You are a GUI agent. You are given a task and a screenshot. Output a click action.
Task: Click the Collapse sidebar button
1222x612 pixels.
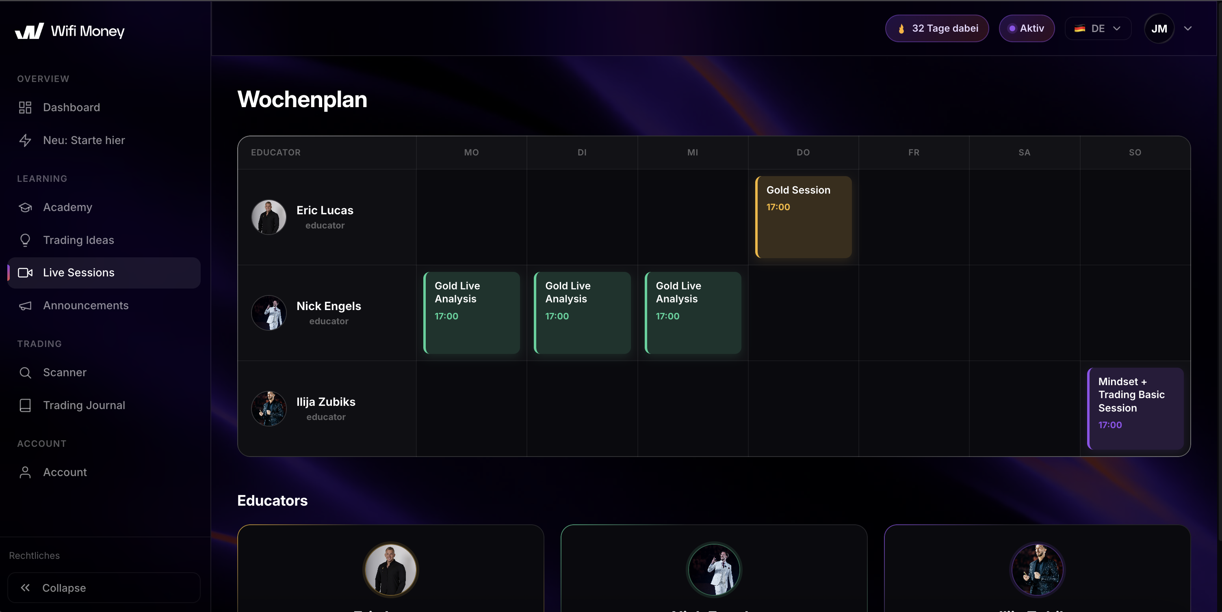(x=104, y=588)
